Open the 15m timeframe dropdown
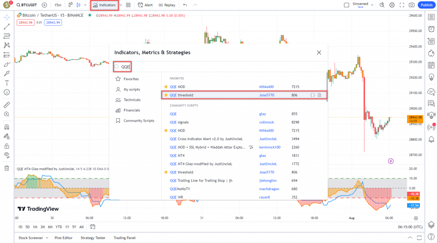The width and height of the screenshot is (437, 243). click(x=58, y=5)
